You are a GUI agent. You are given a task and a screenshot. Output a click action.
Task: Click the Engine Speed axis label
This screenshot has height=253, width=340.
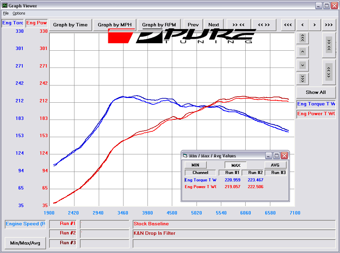(x=25, y=224)
